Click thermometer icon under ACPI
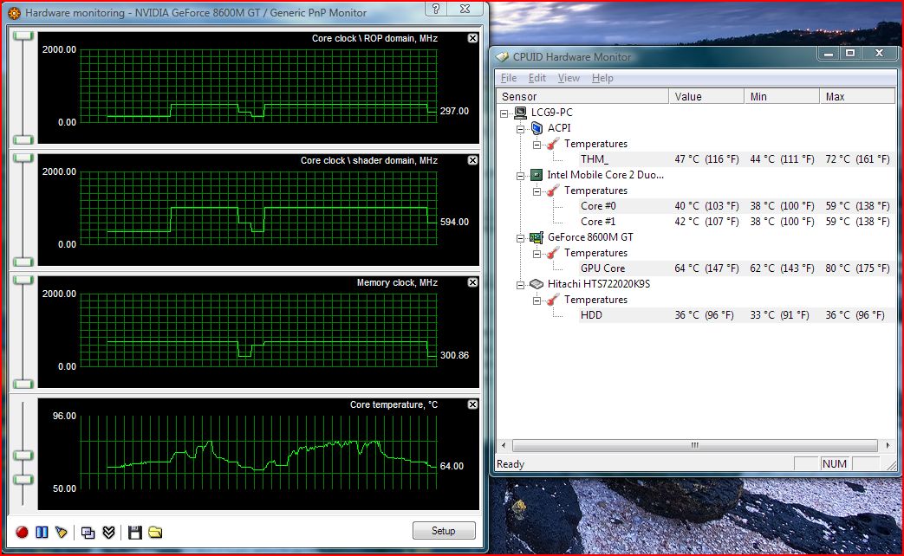This screenshot has height=556, width=904. pyautogui.click(x=553, y=144)
